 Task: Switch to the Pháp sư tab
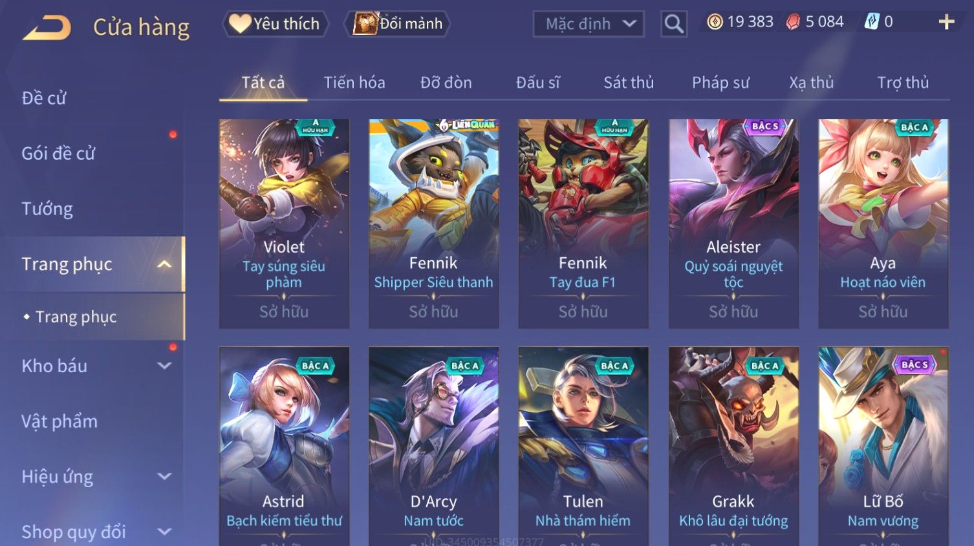pos(720,83)
